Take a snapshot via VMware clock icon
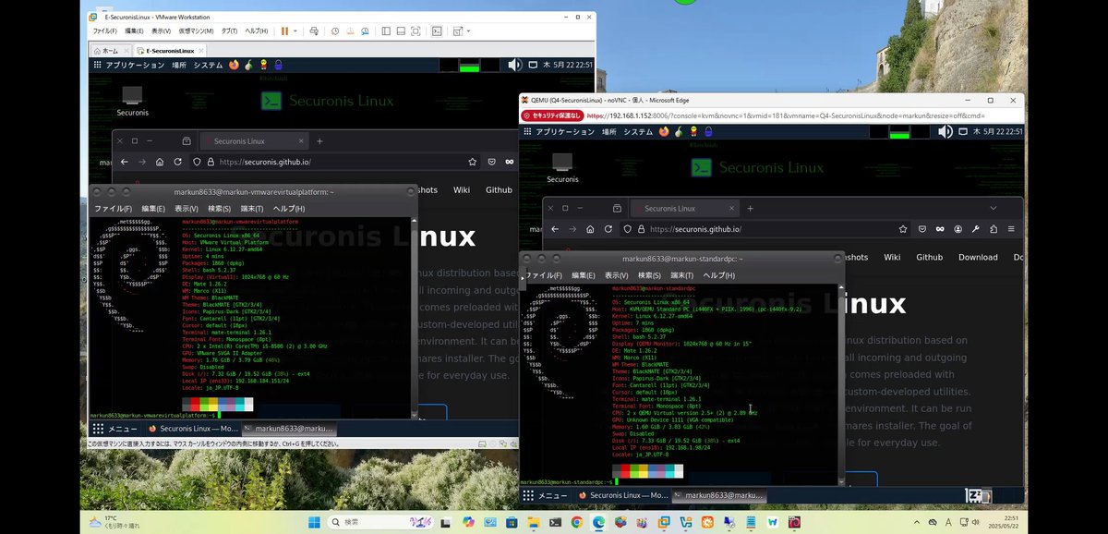 tap(335, 30)
